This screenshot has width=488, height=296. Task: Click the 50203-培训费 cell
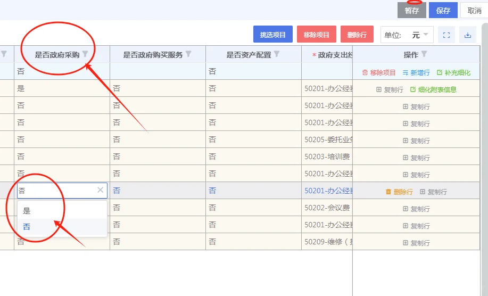327,157
